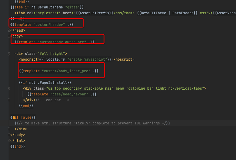Click the fold marker beside the closing </body> tag
This screenshot has width=236, height=160.
[x=8, y=135]
